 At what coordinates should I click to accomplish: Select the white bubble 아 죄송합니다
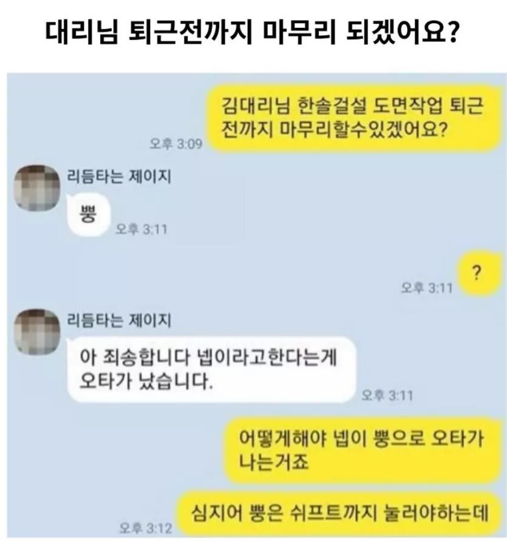[x=211, y=369]
